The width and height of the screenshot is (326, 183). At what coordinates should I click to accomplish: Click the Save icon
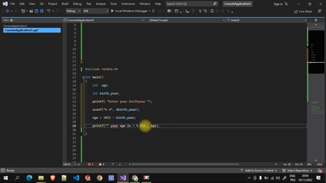tap(36, 11)
